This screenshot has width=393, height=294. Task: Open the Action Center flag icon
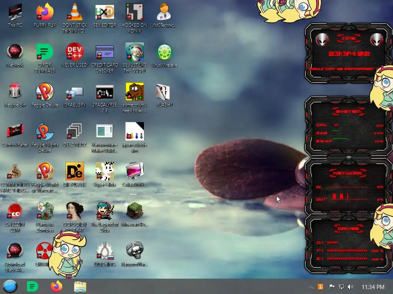coord(332,287)
